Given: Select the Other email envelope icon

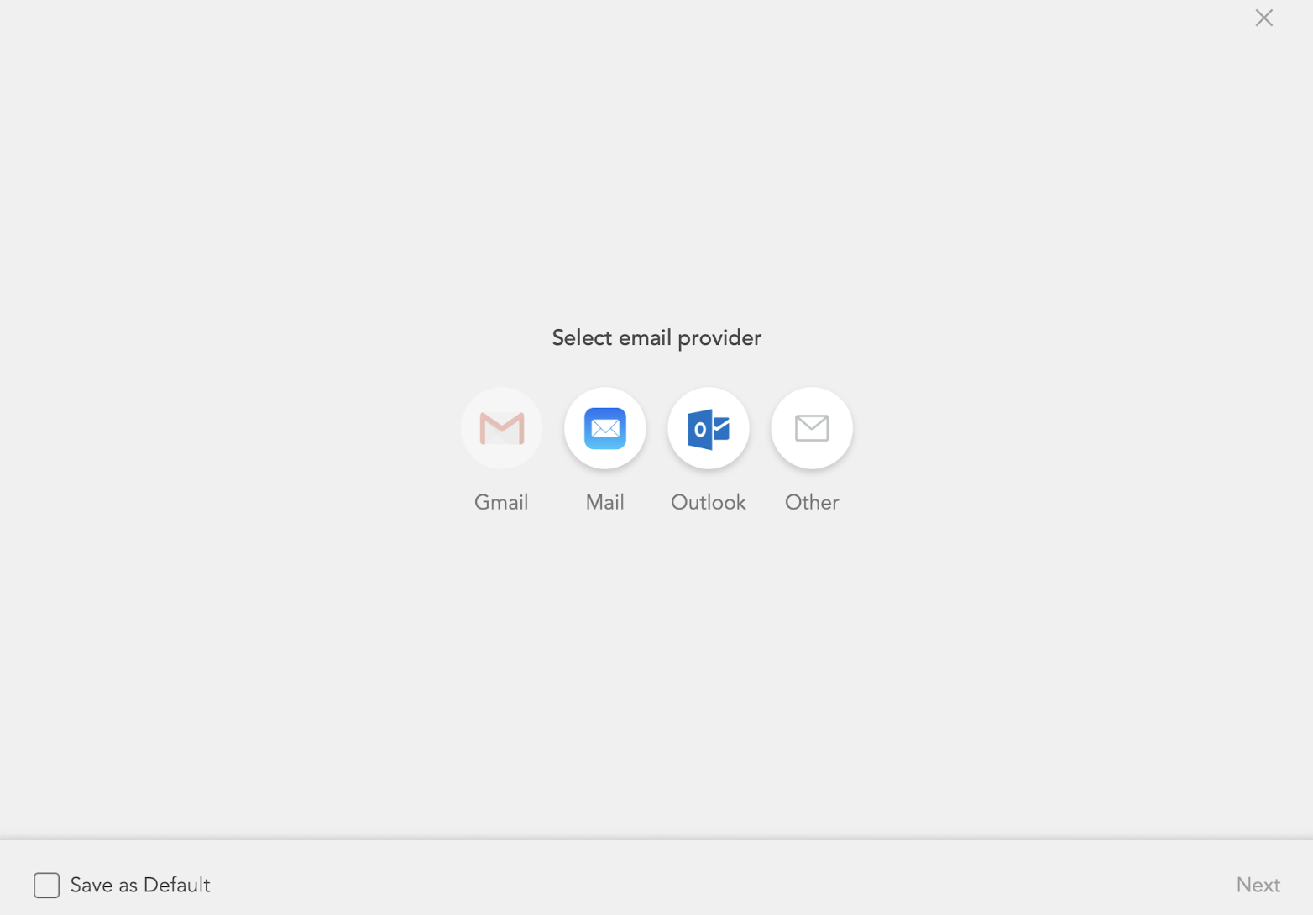Looking at the screenshot, I should coord(812,428).
